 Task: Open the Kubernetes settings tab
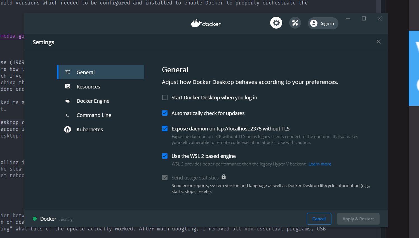tap(101, 129)
